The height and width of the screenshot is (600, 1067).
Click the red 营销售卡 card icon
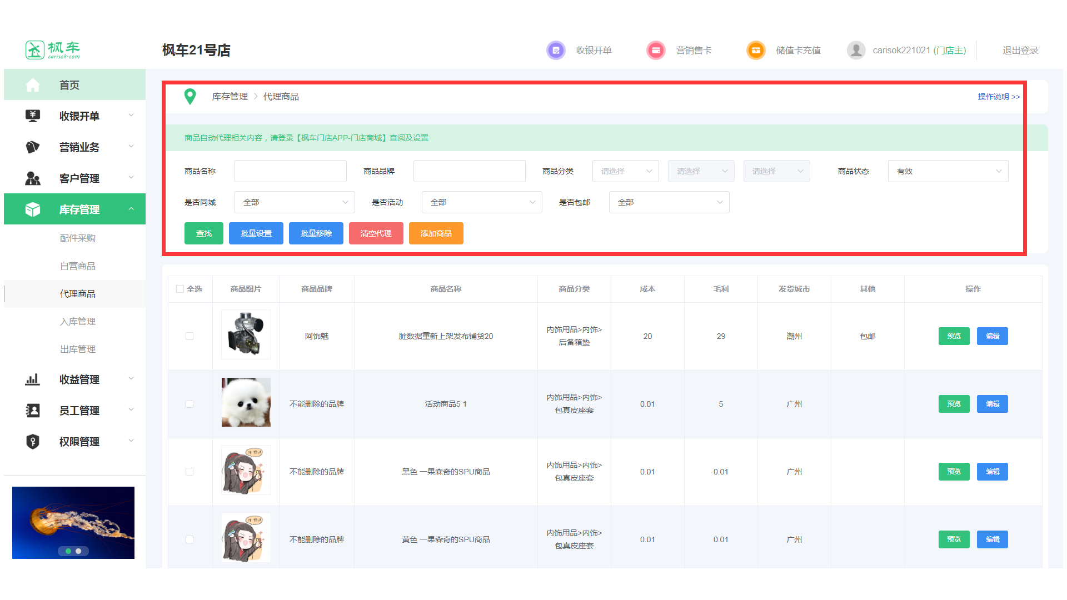tap(656, 51)
